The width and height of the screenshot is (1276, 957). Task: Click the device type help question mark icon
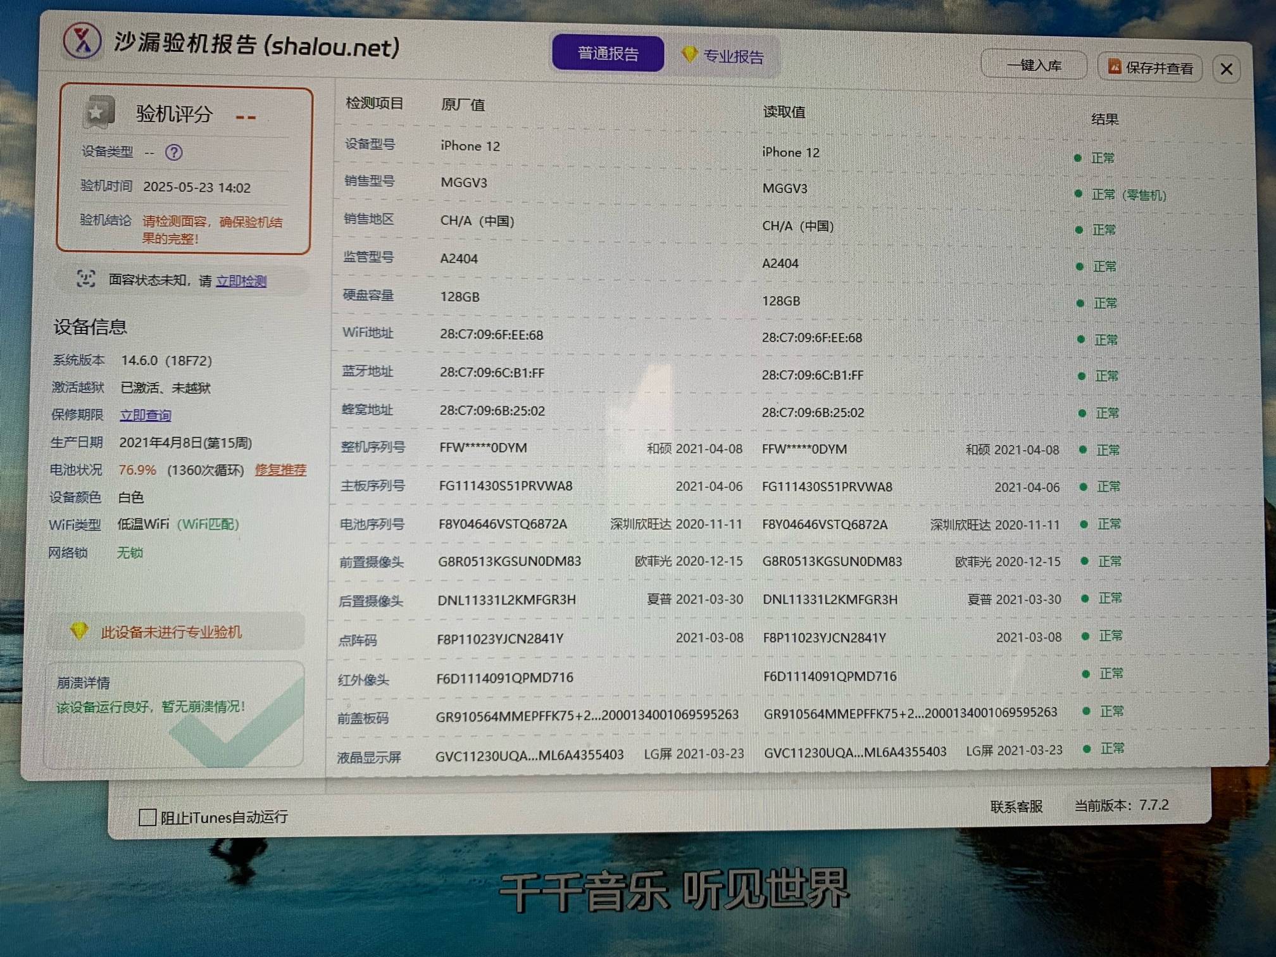173,153
